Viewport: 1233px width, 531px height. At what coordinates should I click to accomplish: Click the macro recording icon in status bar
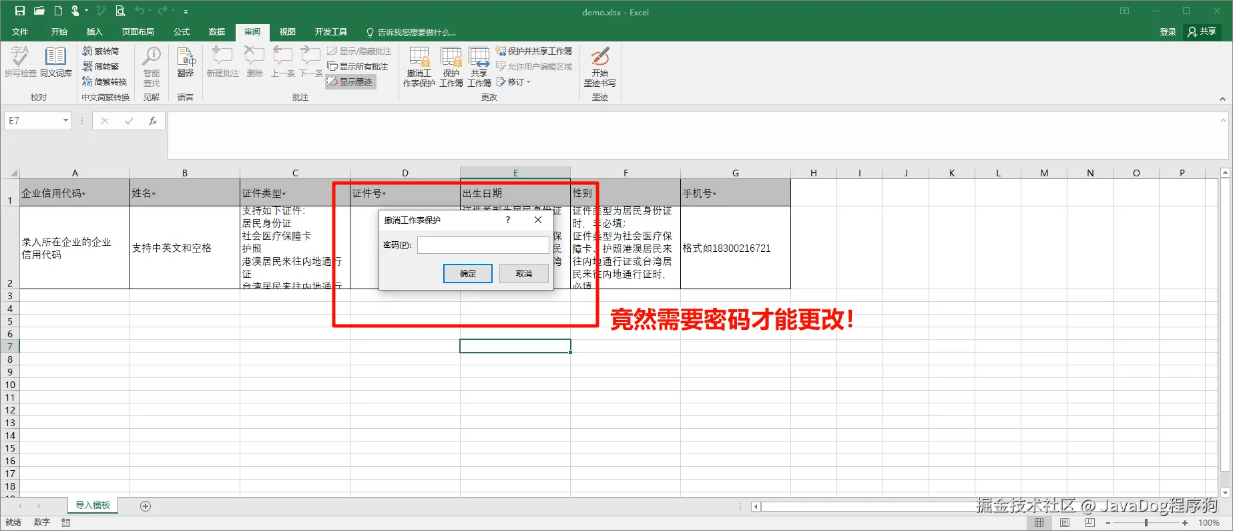click(65, 522)
